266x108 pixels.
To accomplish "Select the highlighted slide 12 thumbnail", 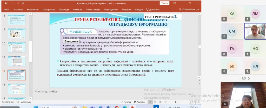I will [17, 75].
